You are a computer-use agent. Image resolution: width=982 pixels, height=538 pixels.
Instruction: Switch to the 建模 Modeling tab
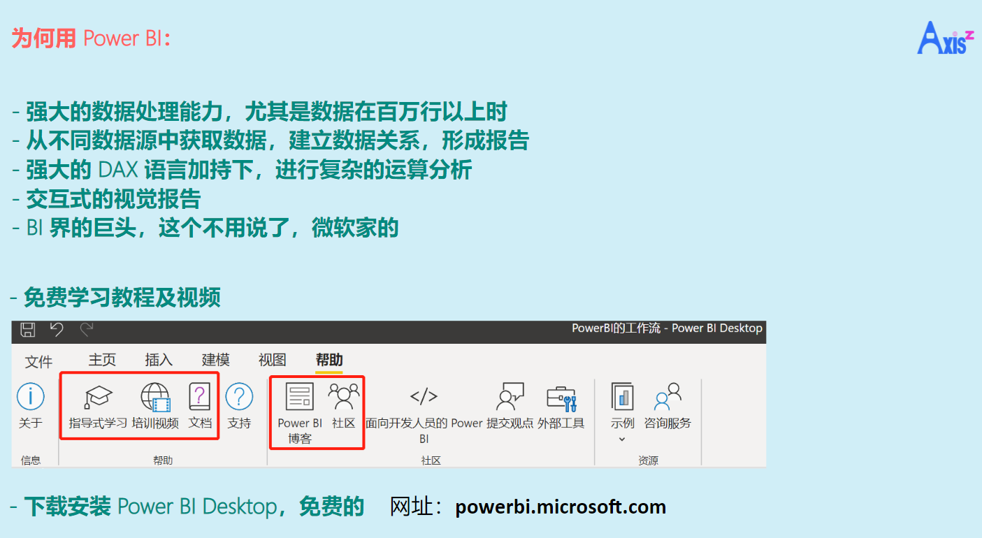coord(216,360)
